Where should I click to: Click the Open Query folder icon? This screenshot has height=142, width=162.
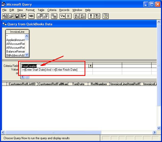[11, 16]
